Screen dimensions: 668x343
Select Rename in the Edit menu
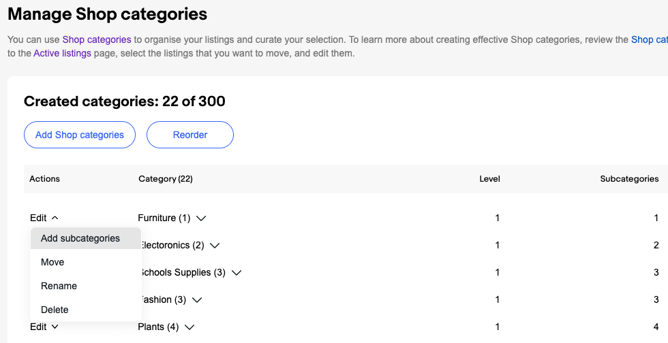coord(59,286)
